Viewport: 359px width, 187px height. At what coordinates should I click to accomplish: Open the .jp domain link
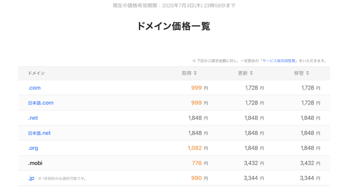[31, 178]
